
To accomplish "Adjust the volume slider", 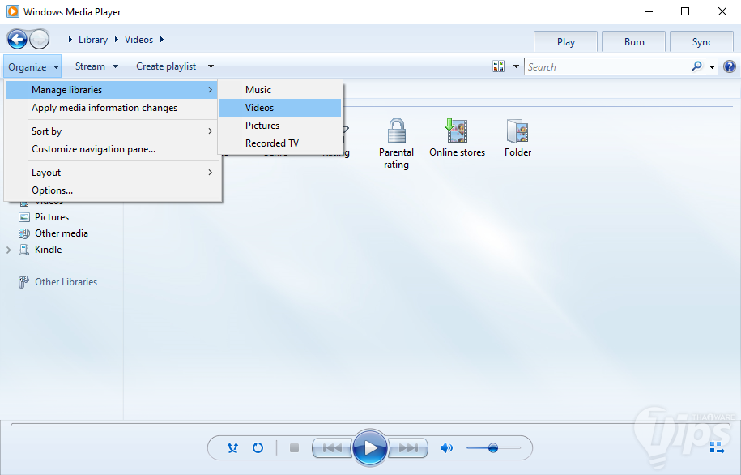I will (493, 447).
